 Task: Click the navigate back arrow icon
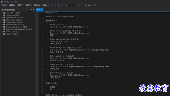pos(52,5)
